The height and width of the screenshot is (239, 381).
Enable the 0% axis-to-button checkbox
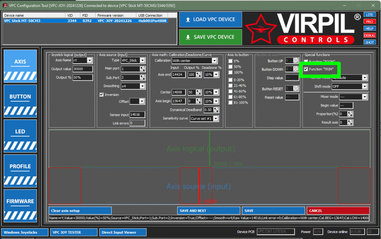[x=231, y=61]
